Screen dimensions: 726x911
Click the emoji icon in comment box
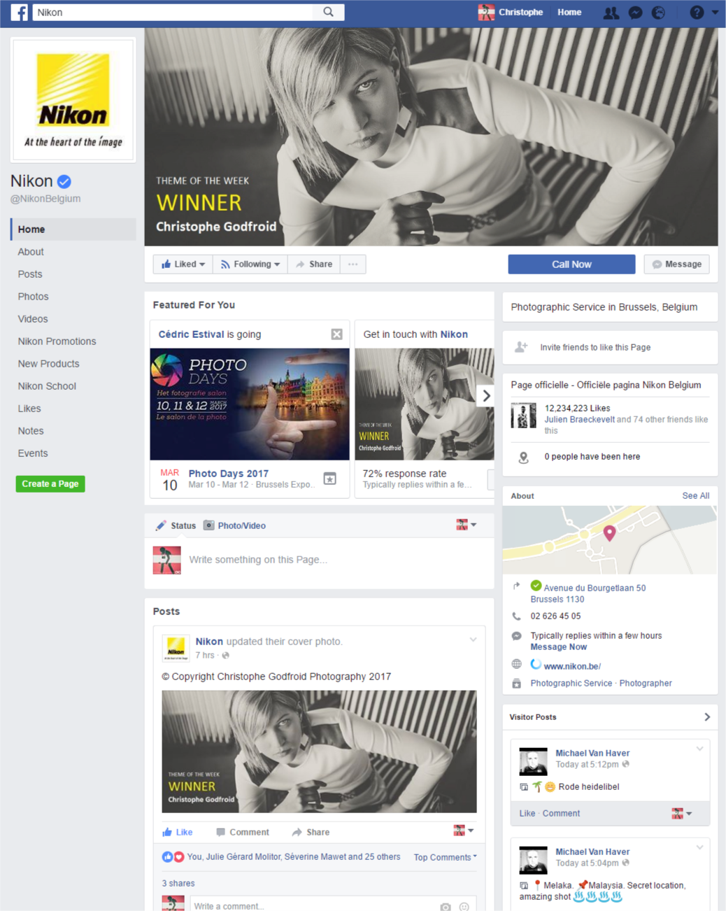point(464,907)
